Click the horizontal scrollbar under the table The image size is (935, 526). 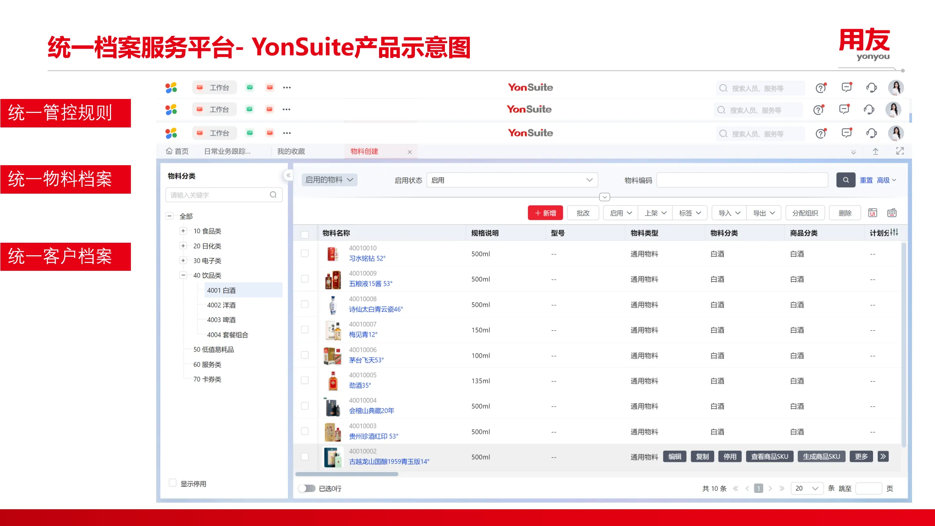coord(347,474)
